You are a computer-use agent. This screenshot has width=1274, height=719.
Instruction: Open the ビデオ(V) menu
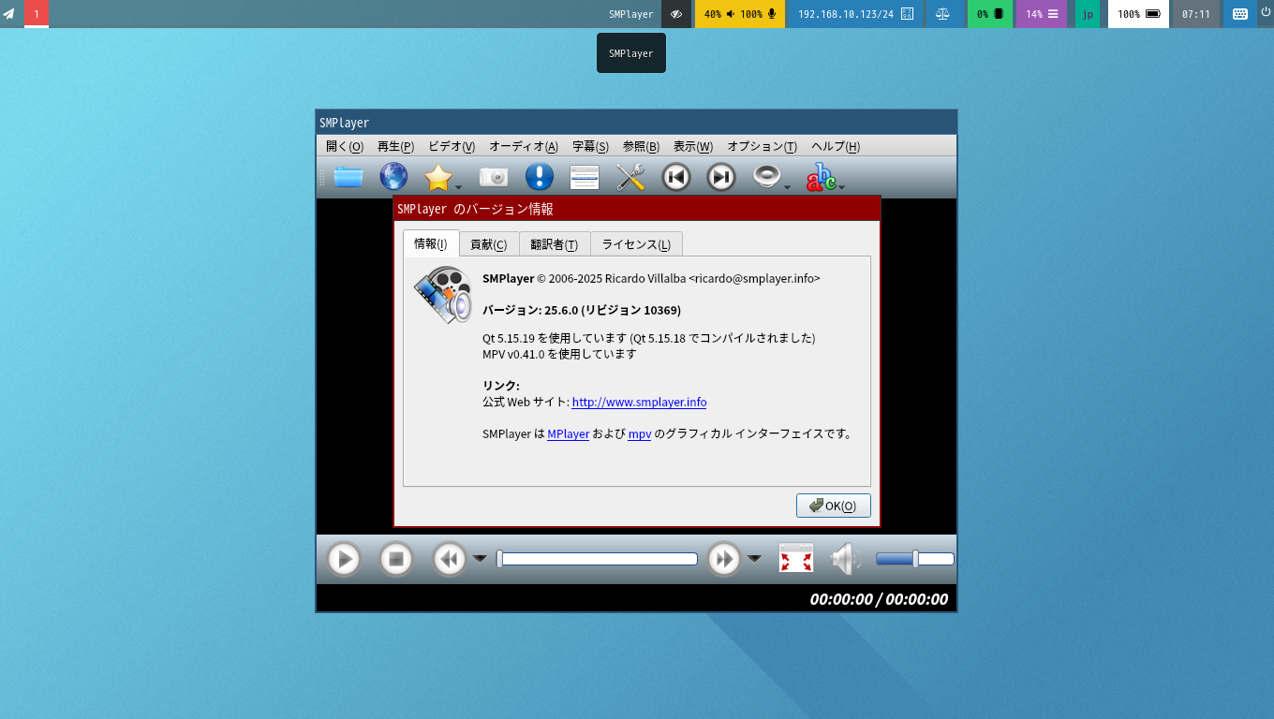click(x=452, y=146)
